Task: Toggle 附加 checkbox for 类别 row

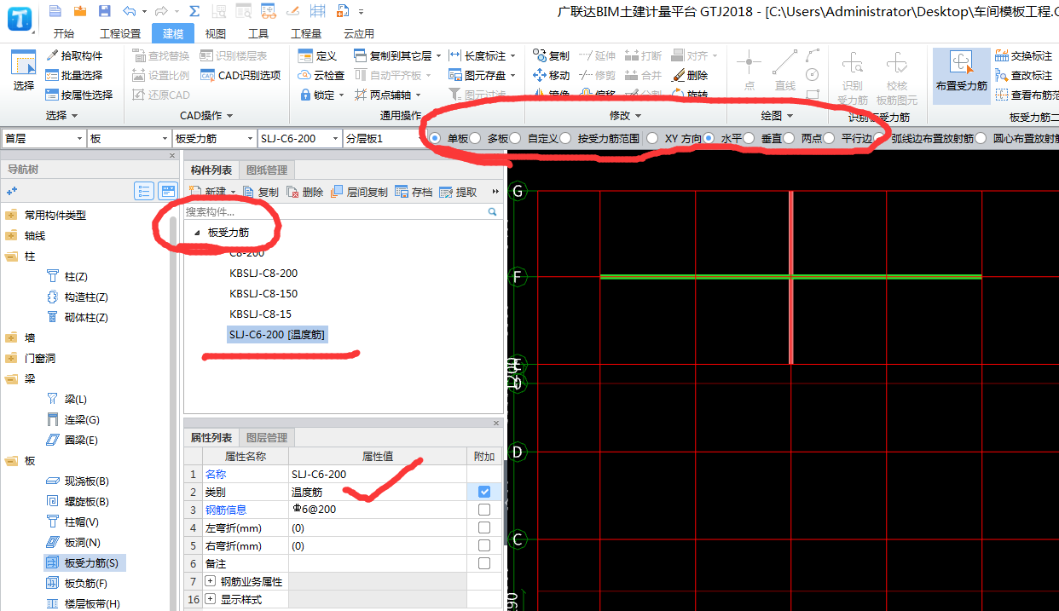Action: click(484, 492)
